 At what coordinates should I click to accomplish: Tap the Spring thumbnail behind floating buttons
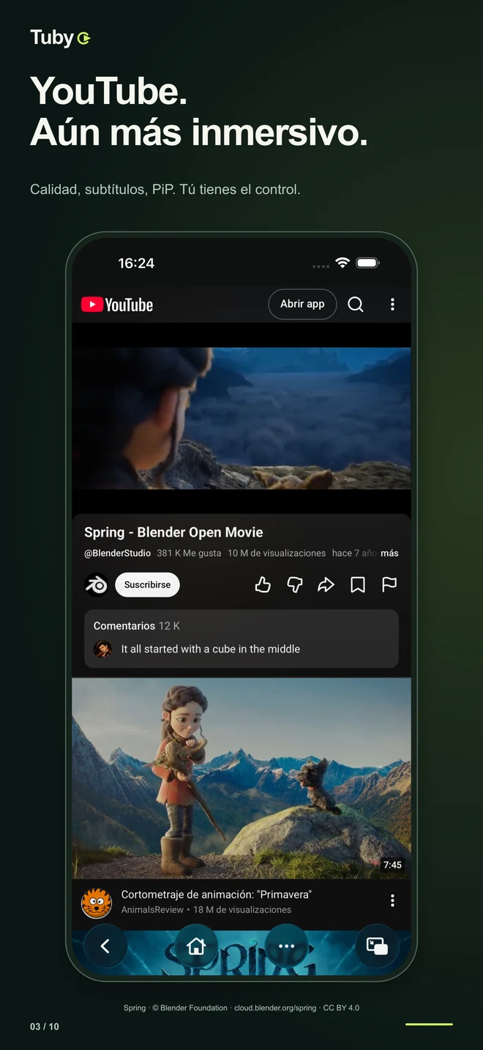[241, 953]
